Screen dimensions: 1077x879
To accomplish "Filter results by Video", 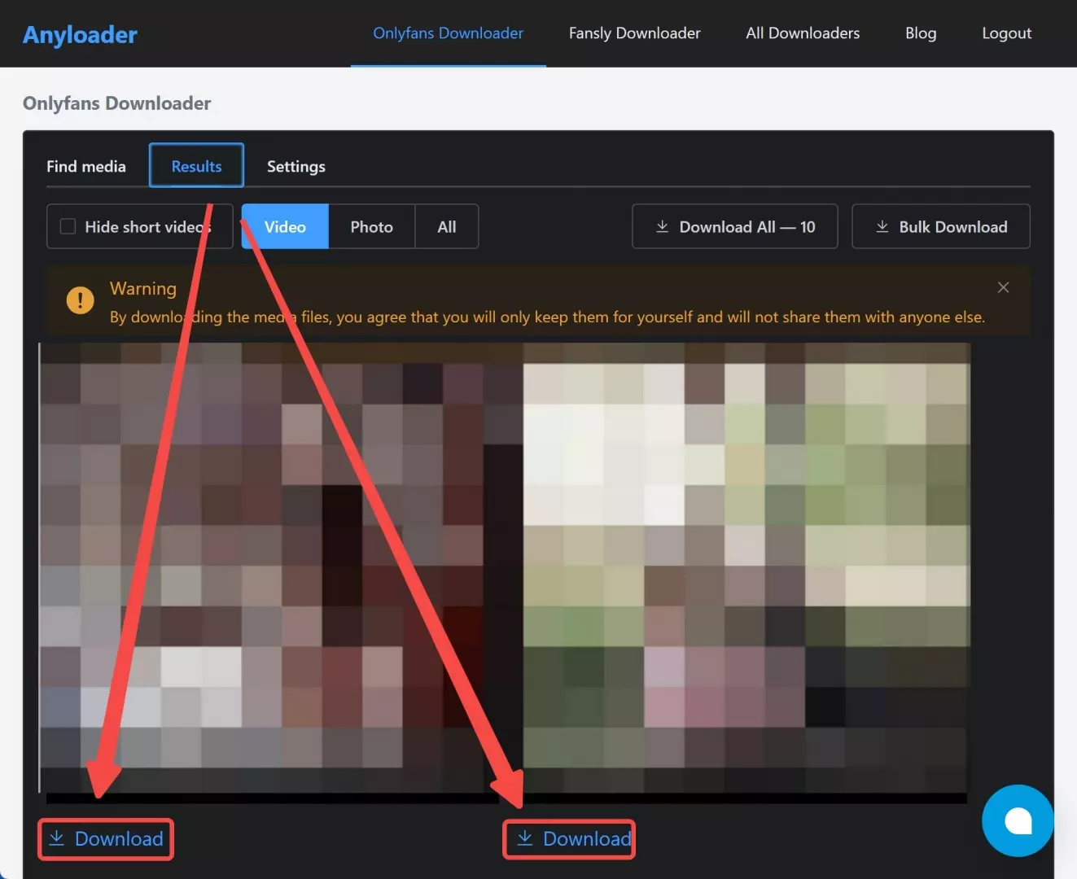I will (x=285, y=226).
